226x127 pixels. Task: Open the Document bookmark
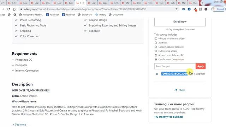(116, 15)
